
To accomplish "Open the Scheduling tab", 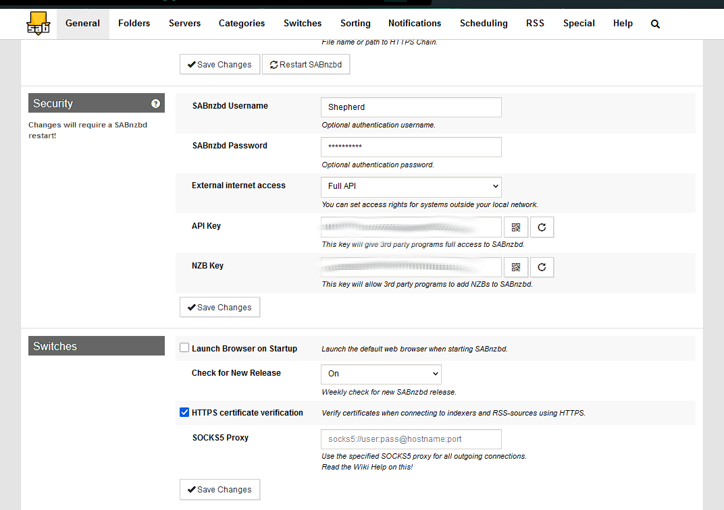I will [x=484, y=24].
